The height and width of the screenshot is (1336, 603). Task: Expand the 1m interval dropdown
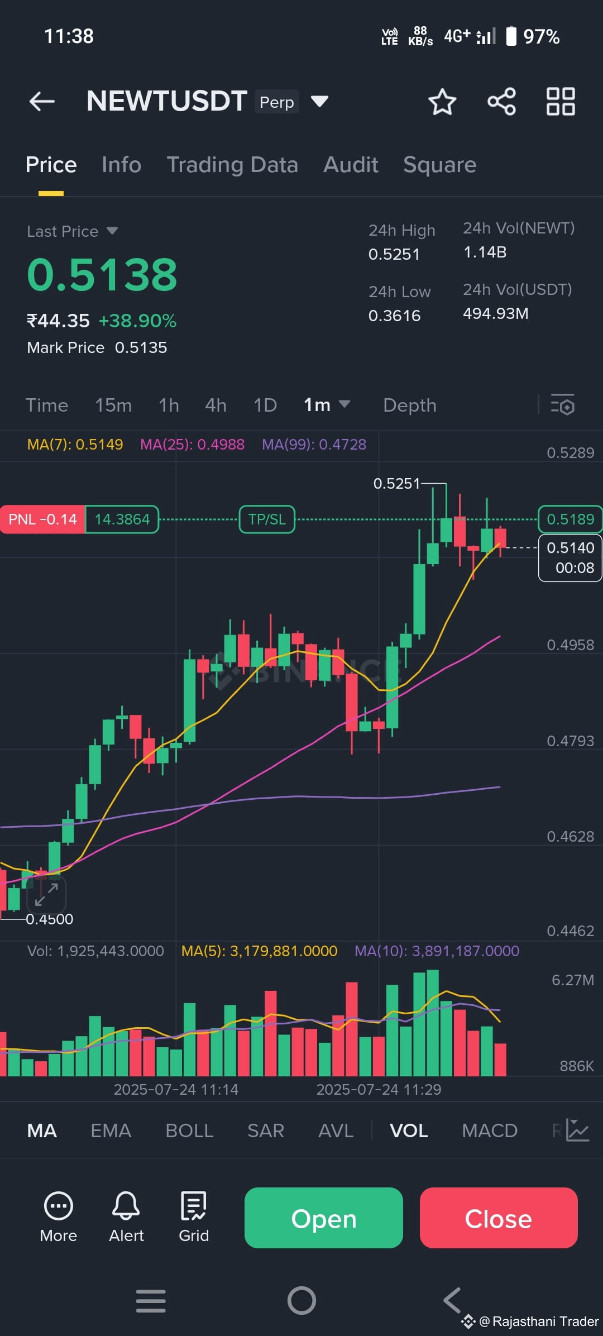click(327, 404)
